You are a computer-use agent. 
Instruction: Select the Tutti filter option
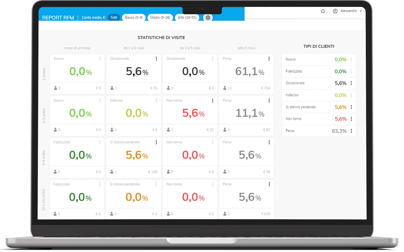(x=114, y=17)
